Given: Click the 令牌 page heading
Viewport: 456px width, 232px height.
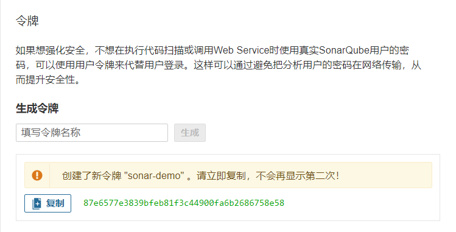Looking at the screenshot, I should pyautogui.click(x=27, y=21).
